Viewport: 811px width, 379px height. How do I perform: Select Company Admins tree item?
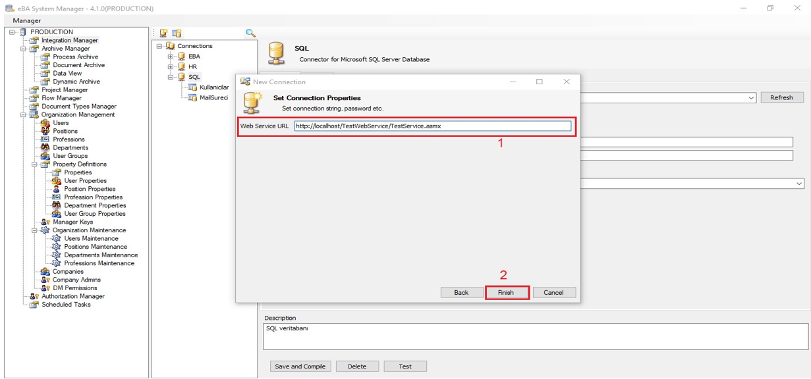coord(76,280)
